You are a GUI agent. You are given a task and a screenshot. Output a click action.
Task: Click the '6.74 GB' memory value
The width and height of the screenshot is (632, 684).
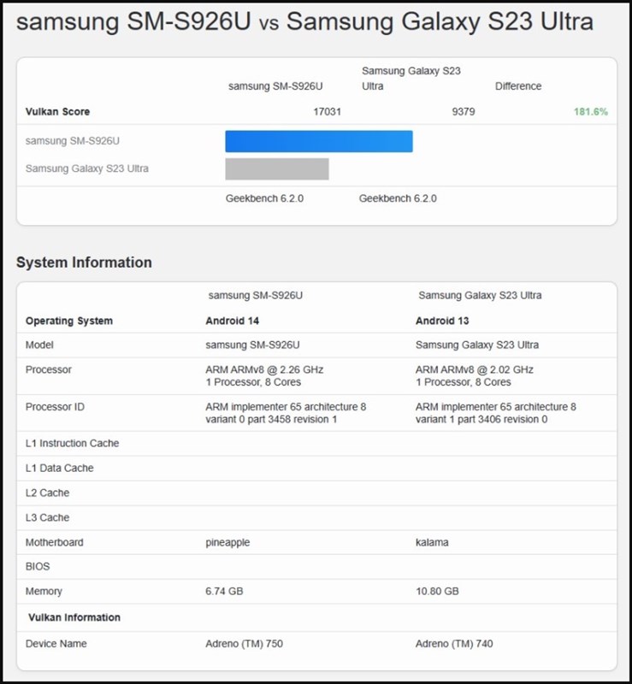pos(224,592)
